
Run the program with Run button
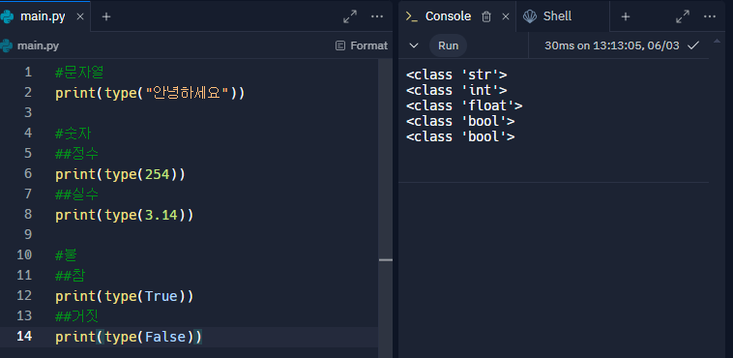[x=448, y=45]
